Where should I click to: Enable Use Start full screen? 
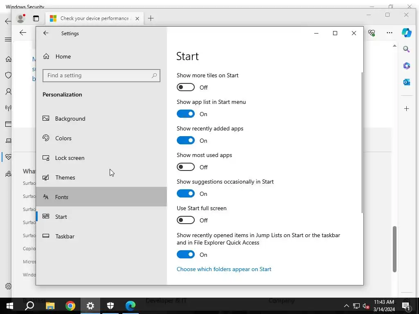(186, 220)
